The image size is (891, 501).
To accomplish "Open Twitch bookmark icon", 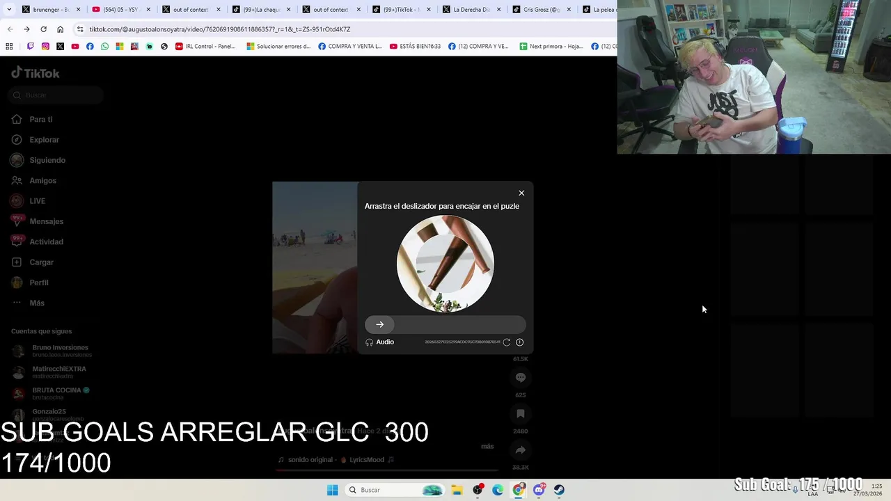I will point(31,47).
